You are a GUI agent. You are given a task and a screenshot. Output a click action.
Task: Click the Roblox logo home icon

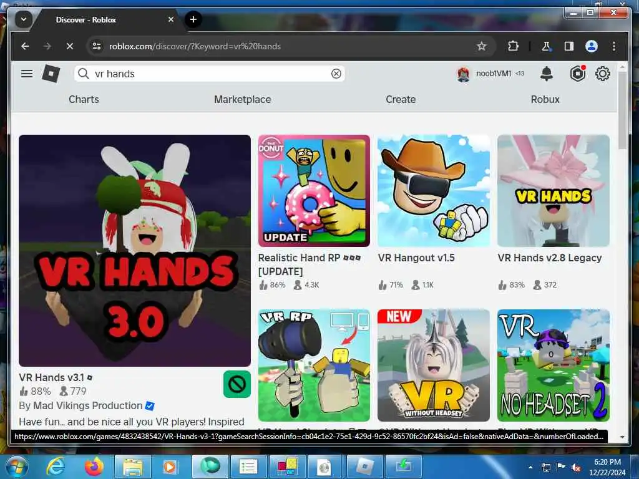coord(51,74)
